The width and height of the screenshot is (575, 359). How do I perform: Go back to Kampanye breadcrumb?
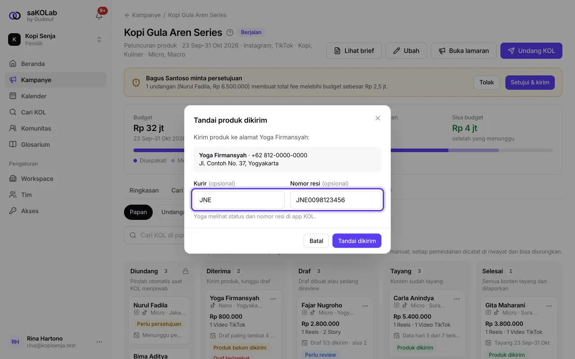click(x=142, y=15)
